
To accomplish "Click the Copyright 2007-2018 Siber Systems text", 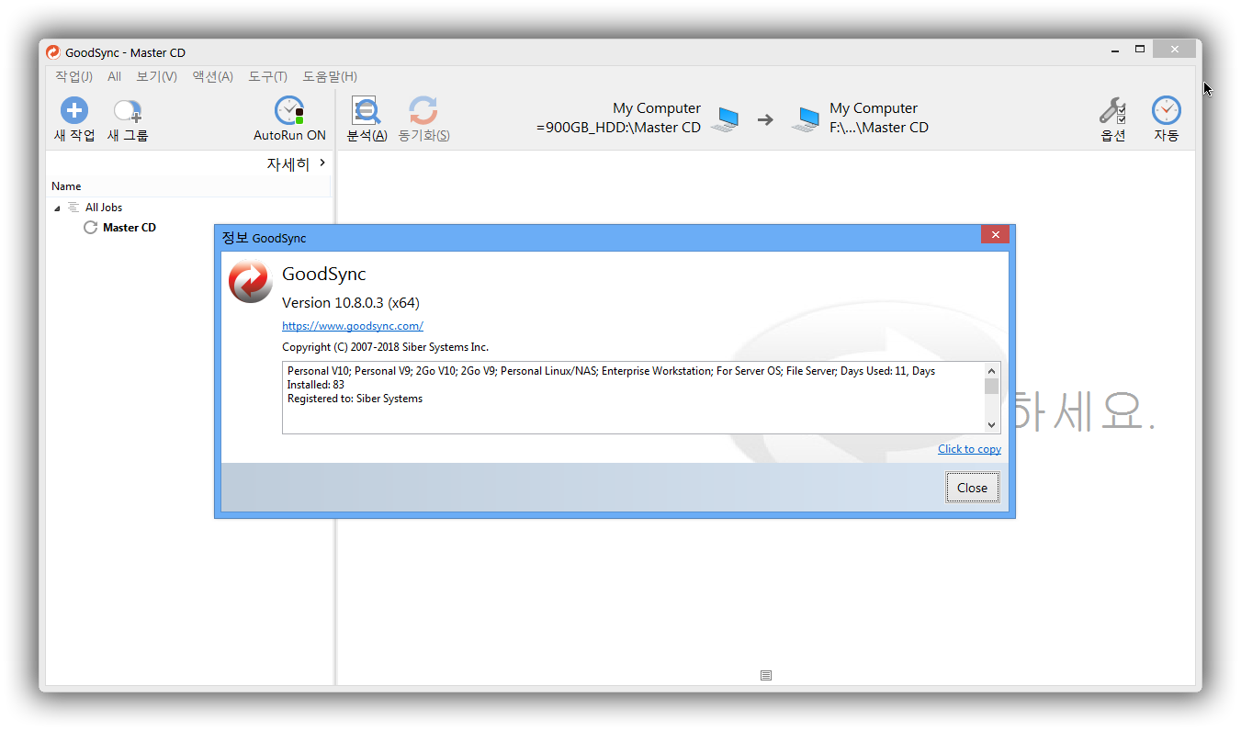I will 385,347.
